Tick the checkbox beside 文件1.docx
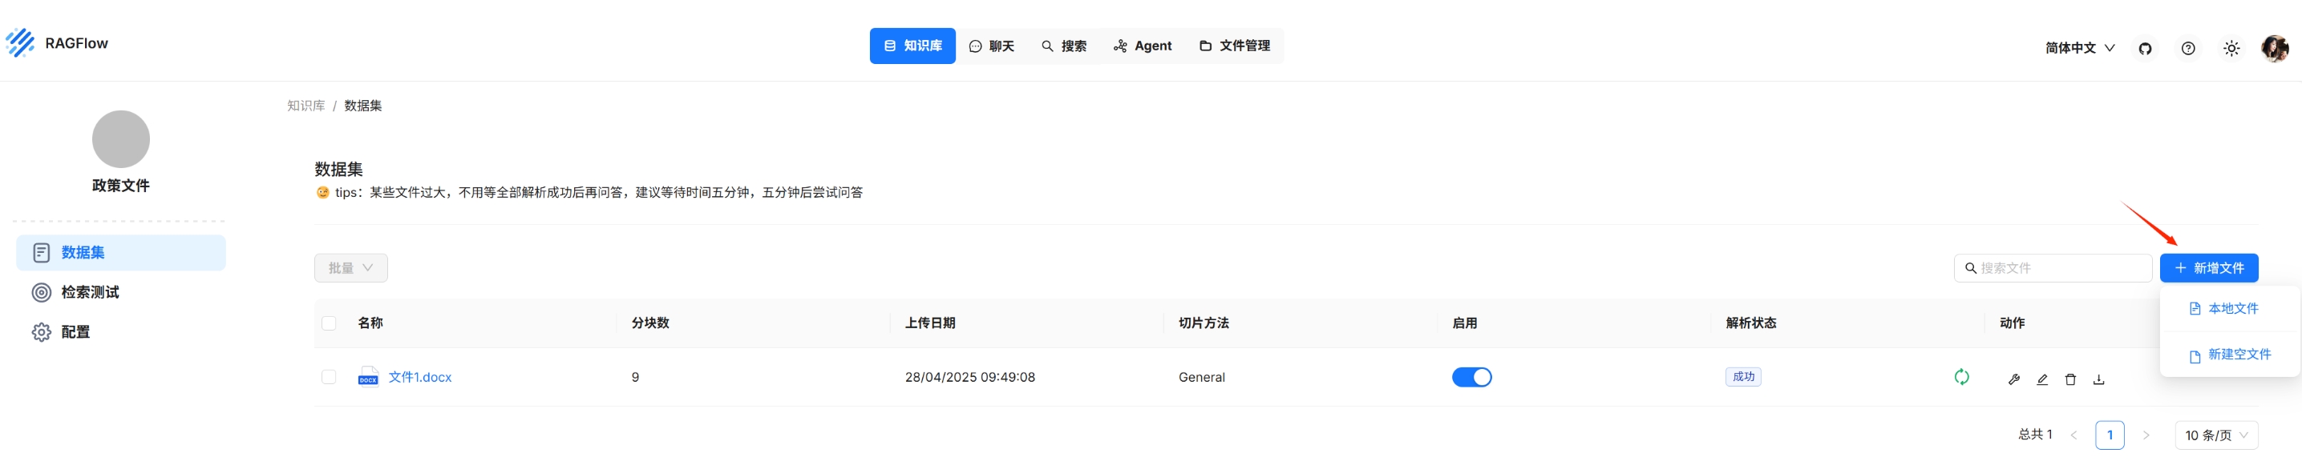Image resolution: width=2302 pixels, height=465 pixels. [x=329, y=378]
